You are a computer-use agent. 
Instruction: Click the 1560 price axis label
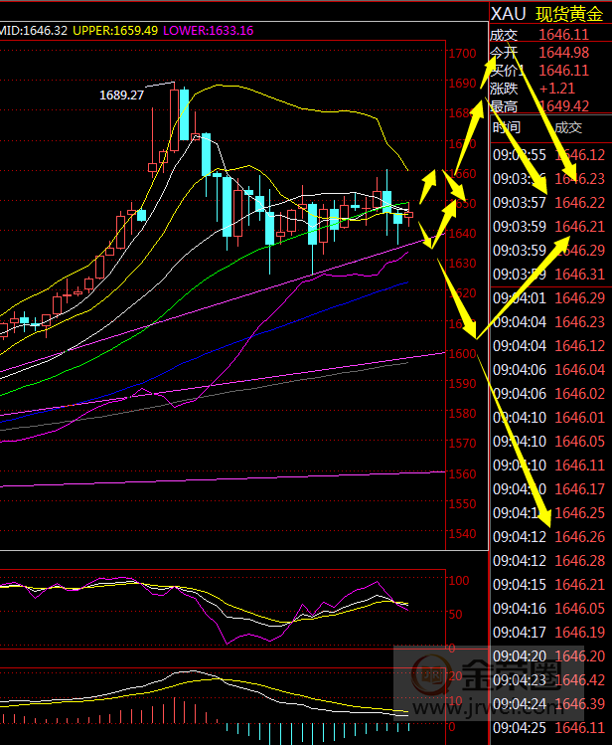(461, 474)
